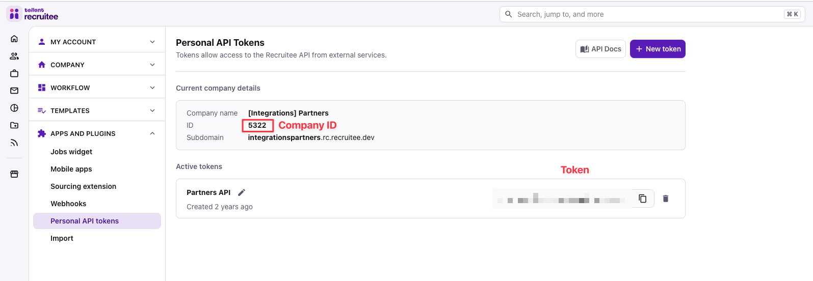Expand the Templates section chevron
This screenshot has width=813, height=281.
[152, 110]
